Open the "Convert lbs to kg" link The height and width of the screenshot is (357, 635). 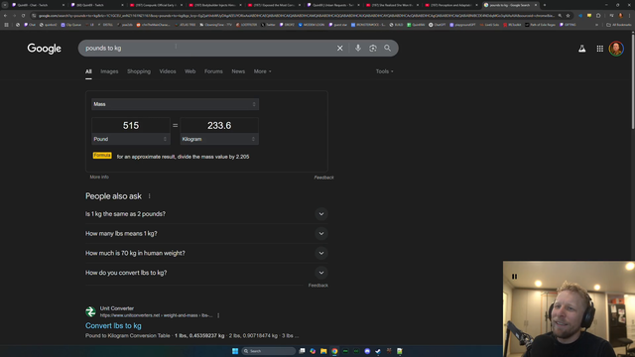[113, 325]
